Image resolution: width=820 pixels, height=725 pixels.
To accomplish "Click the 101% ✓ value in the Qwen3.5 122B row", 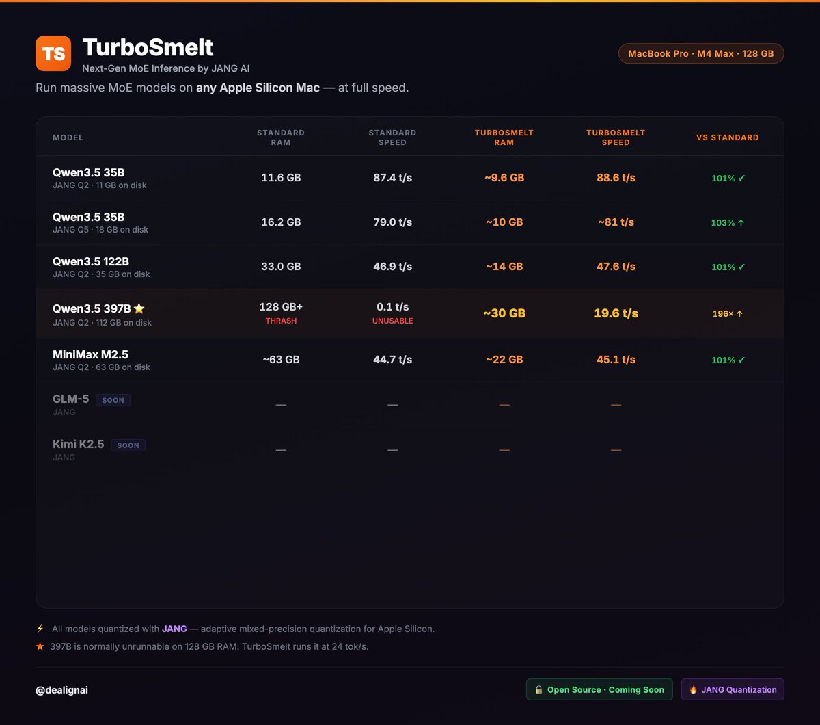I will pos(728,267).
